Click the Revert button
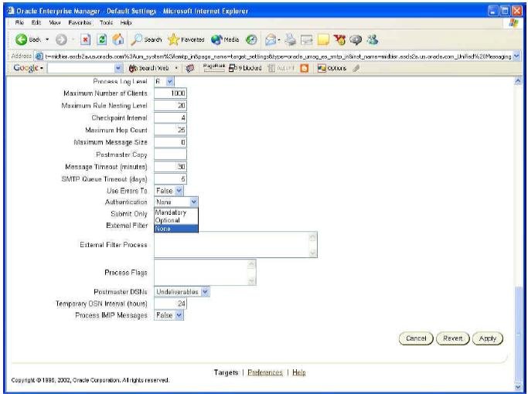 (x=452, y=338)
